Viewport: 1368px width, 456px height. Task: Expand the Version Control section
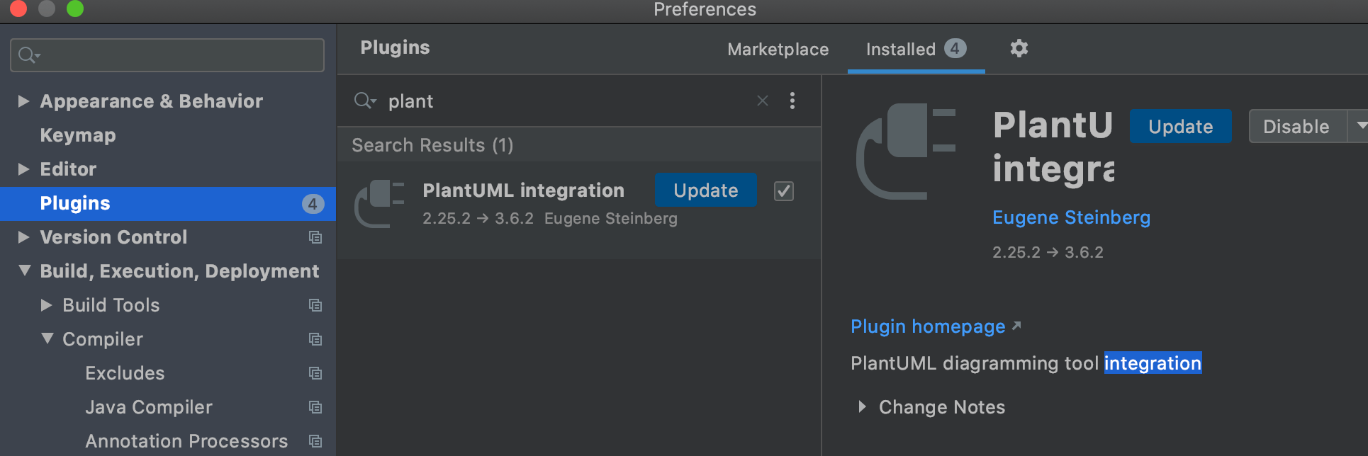coord(23,237)
